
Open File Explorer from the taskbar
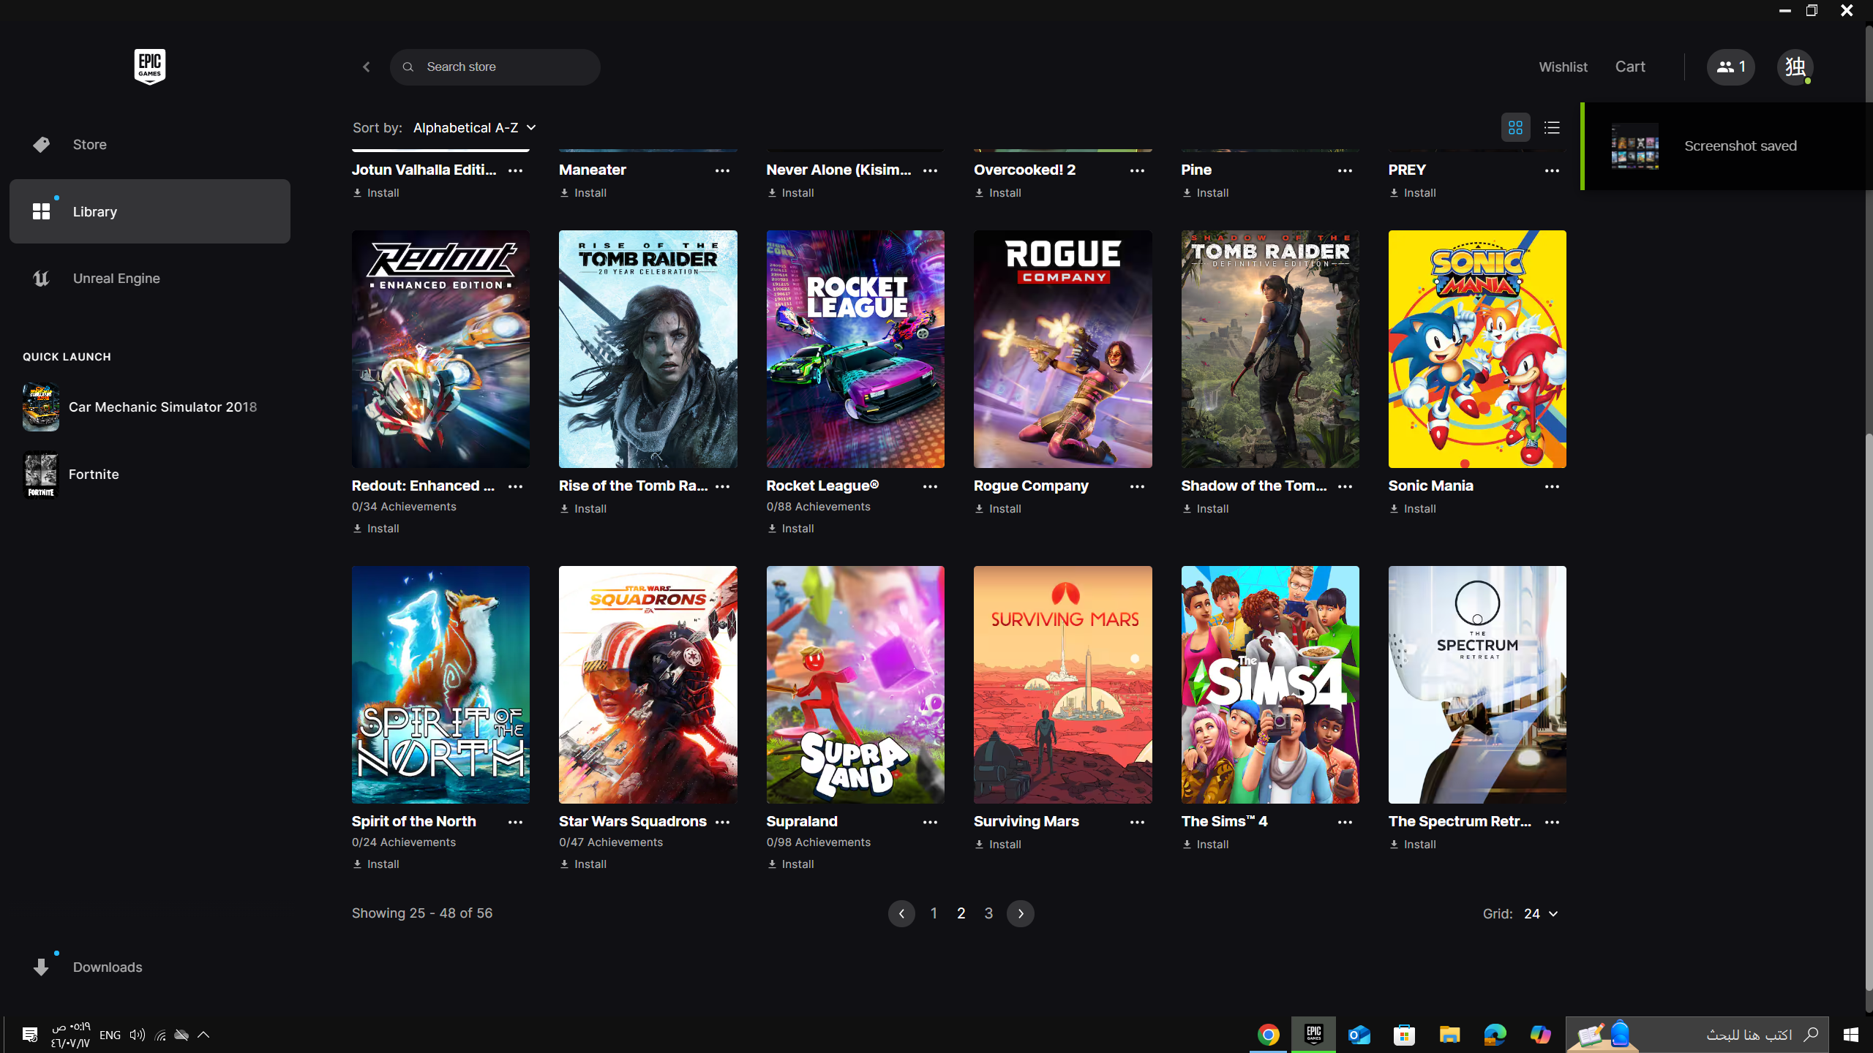[1450, 1035]
